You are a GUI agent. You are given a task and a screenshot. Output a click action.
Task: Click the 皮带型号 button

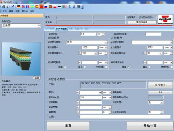pyautogui.click(x=160, y=85)
